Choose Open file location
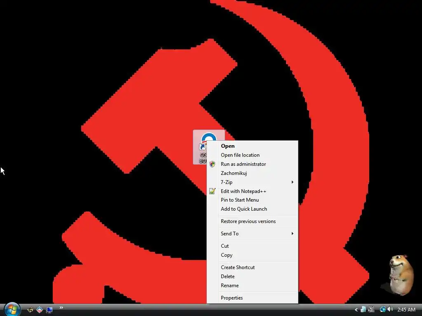 [x=253, y=155]
